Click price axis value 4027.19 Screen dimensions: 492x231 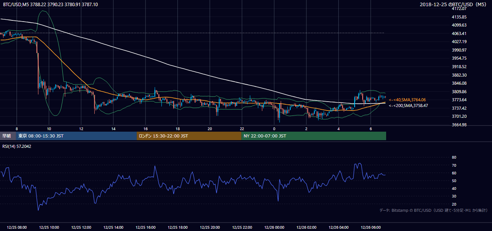pos(459,42)
